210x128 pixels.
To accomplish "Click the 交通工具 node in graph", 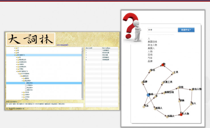I will click(x=163, y=83).
